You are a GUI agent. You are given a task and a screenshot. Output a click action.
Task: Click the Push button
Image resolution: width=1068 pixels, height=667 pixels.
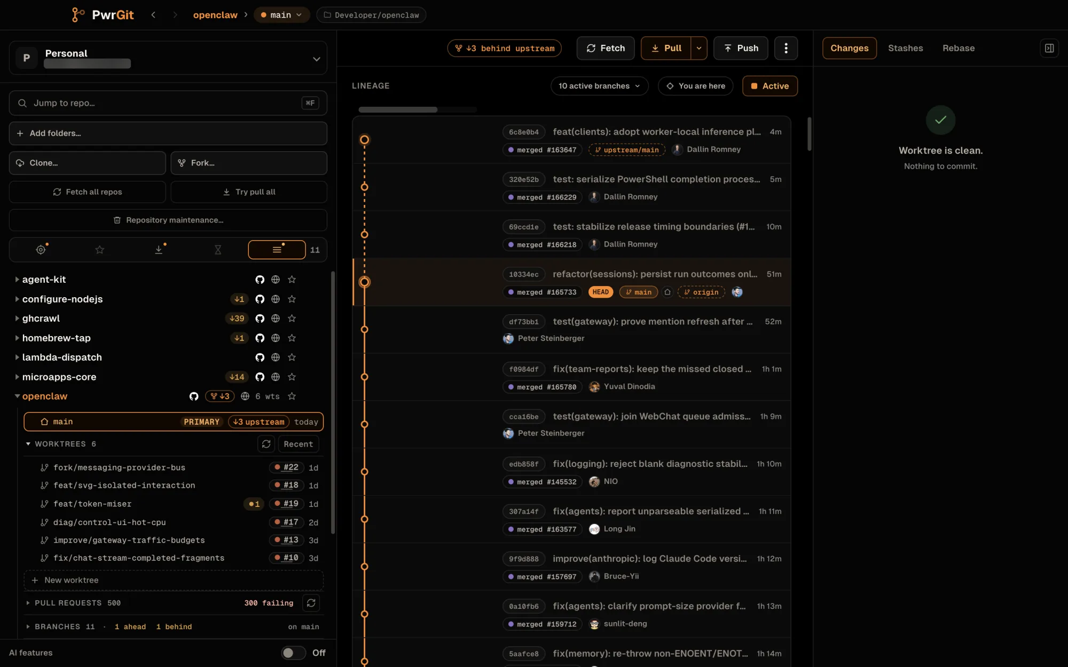click(x=740, y=48)
